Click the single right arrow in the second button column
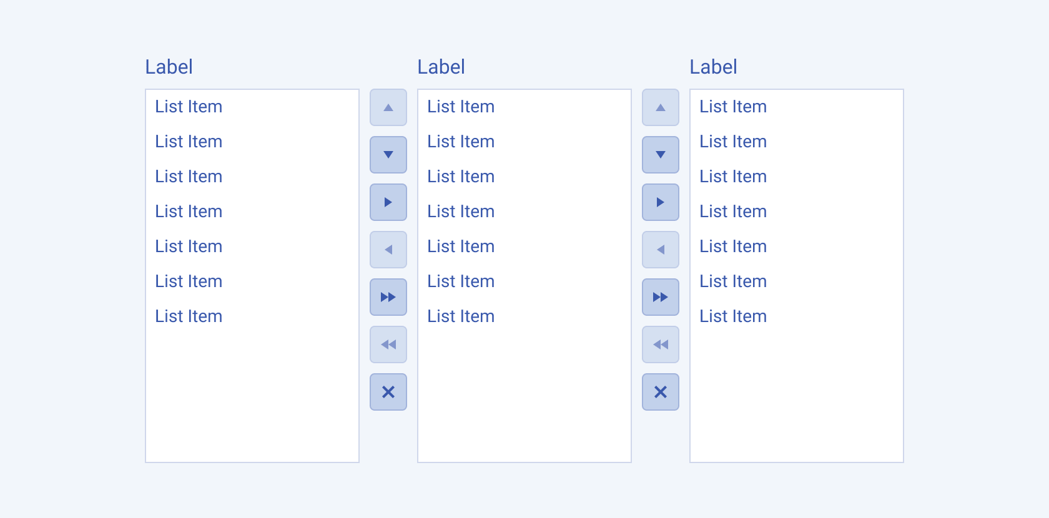 [x=660, y=202]
